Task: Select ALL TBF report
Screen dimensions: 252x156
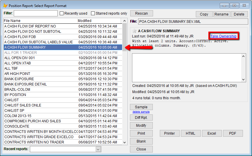Action: pos(63,68)
